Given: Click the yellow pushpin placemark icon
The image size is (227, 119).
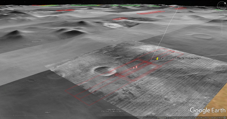Looking at the screenshot, I should [157, 58].
